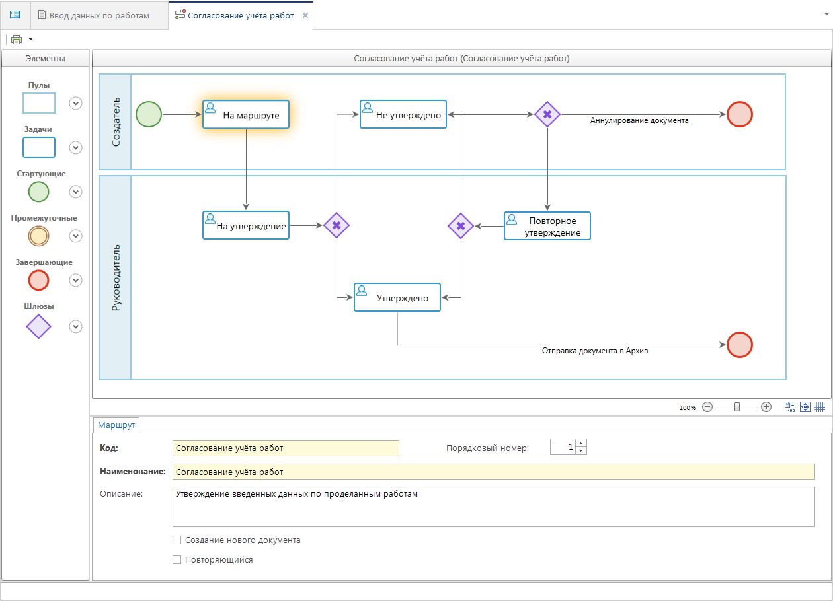Screen dimensions: 833x601
Task: Click the 'Описание' text field
Action: [493, 507]
